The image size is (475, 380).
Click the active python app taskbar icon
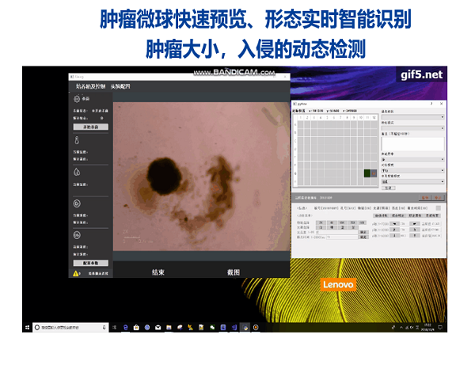pyautogui.click(x=245, y=327)
